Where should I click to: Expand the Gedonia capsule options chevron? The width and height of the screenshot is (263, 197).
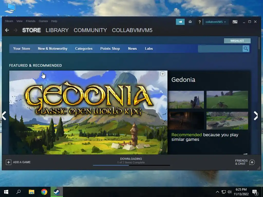coord(163,74)
